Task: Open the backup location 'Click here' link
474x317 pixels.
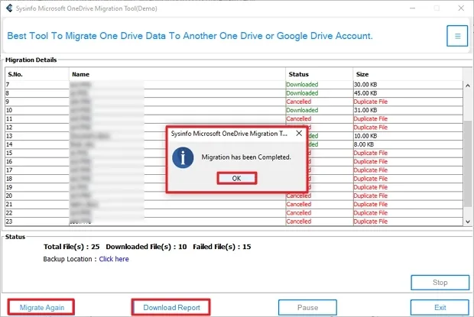Action: pos(114,259)
